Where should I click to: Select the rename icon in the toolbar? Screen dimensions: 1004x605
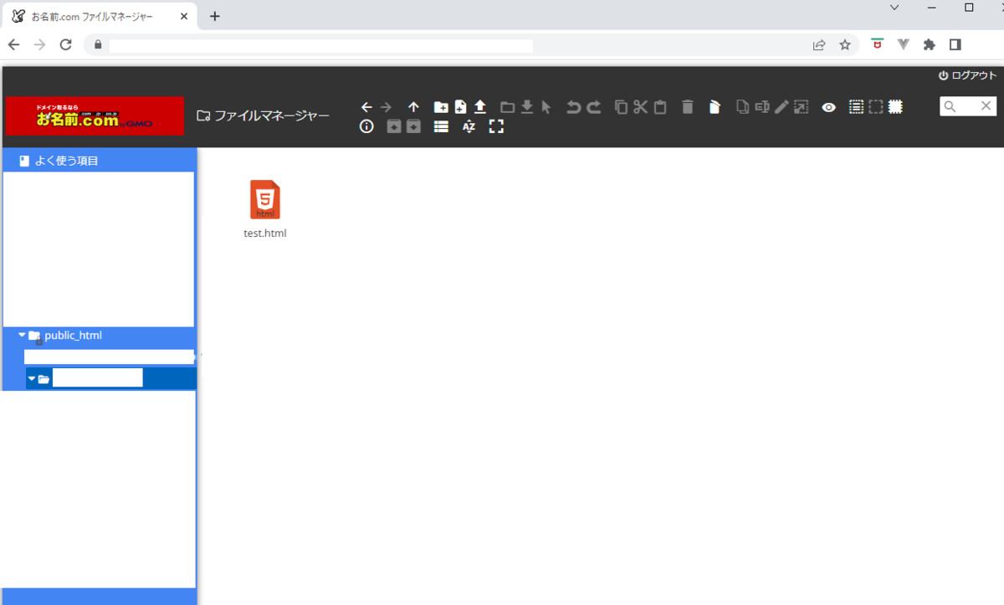click(761, 106)
